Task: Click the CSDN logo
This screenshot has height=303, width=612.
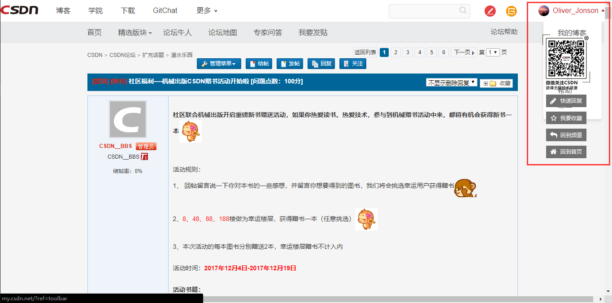Action: coord(19,10)
